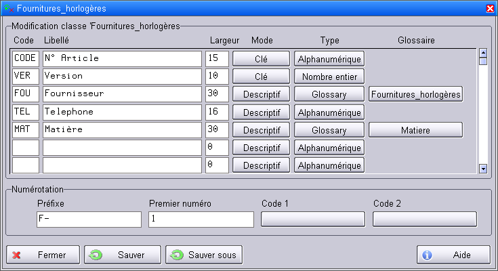Toggle Descriptif mode for the TEL row
The height and width of the screenshot is (271, 498).
click(261, 112)
